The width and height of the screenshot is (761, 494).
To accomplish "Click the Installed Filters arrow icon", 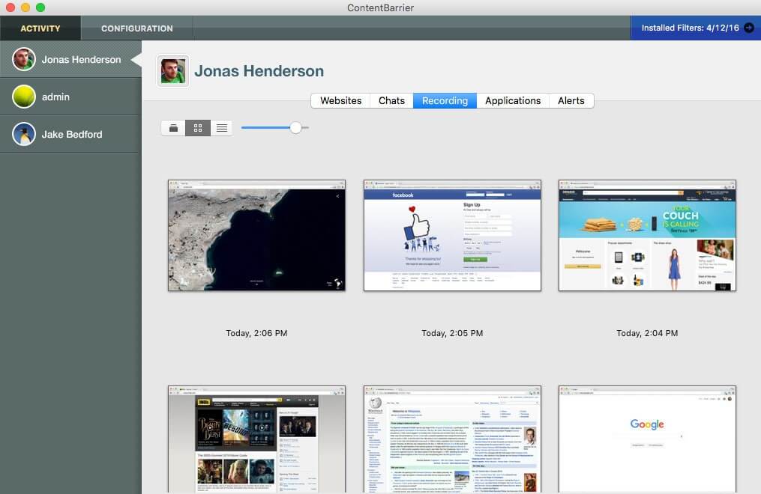I will [x=749, y=28].
